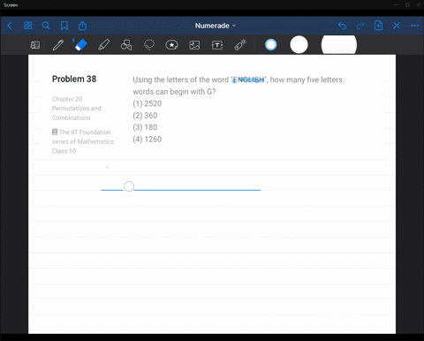This screenshot has height=341, width=424.
Task: Close the editing toolbar with X
Action: [397, 26]
